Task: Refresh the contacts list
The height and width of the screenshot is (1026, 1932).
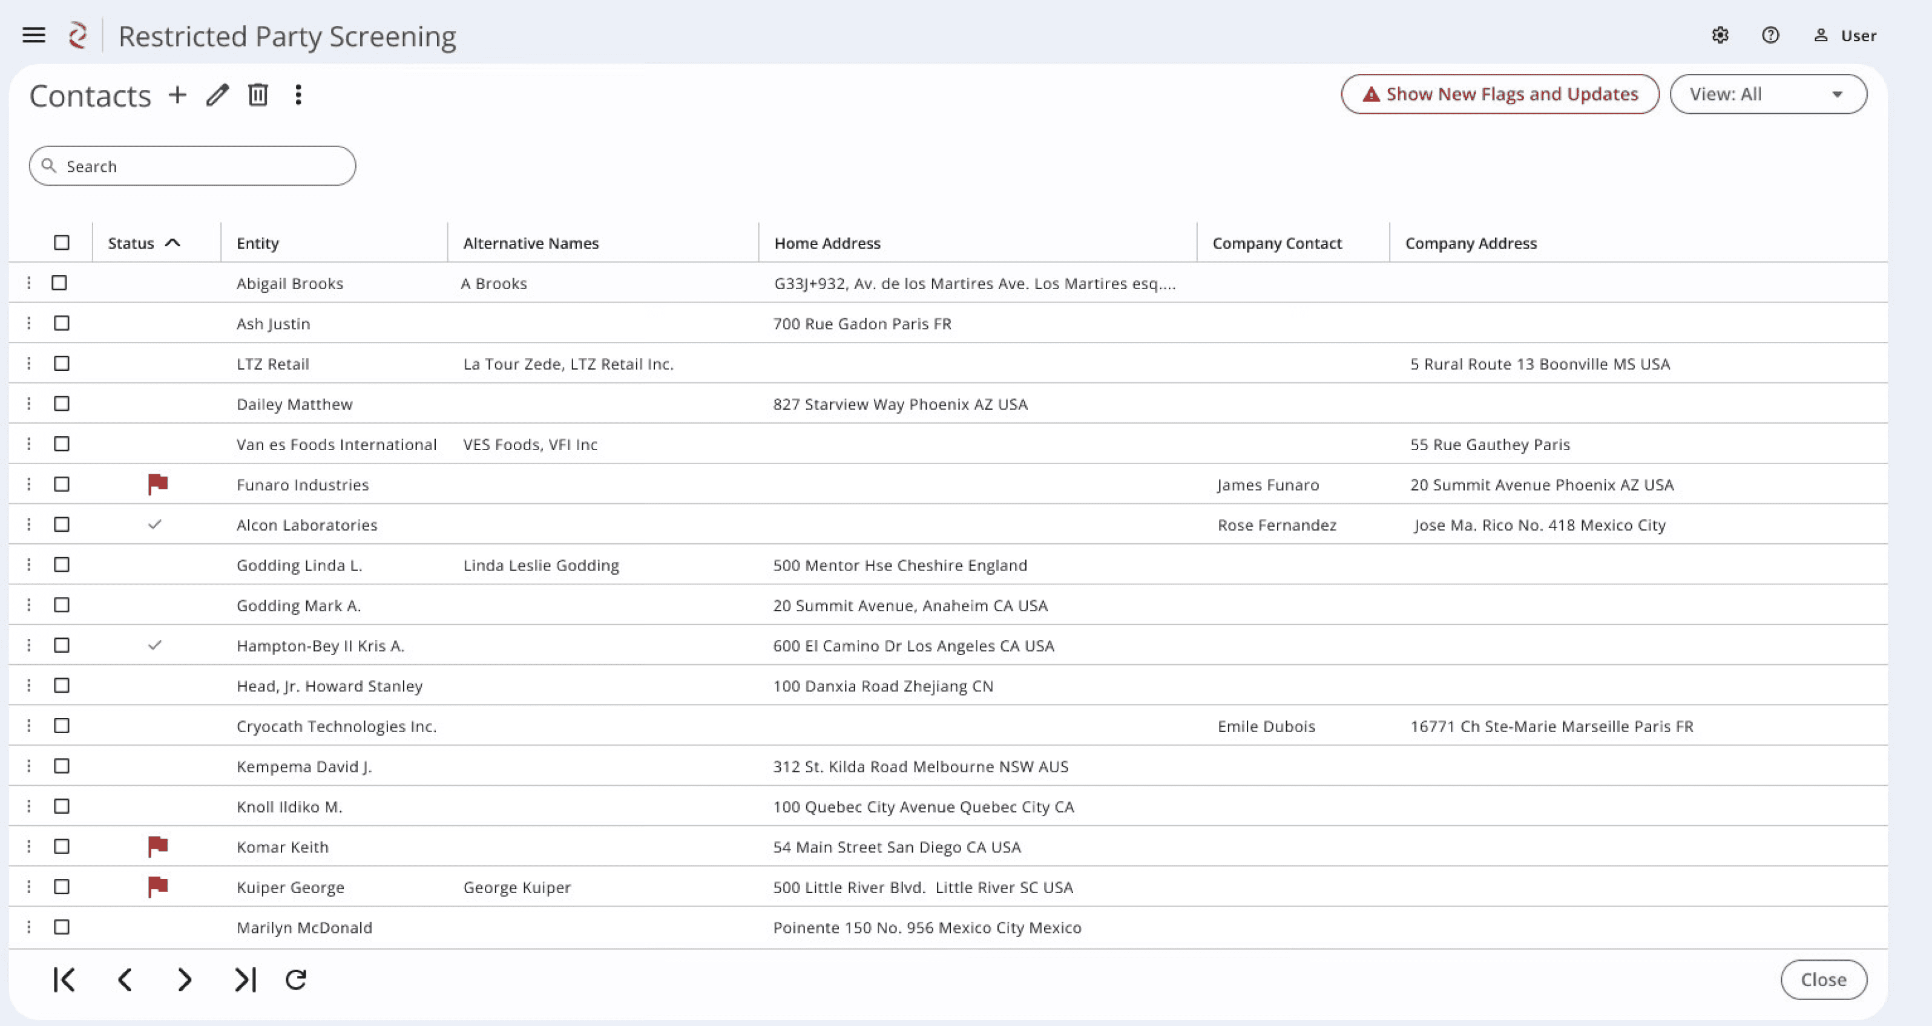Action: (296, 979)
